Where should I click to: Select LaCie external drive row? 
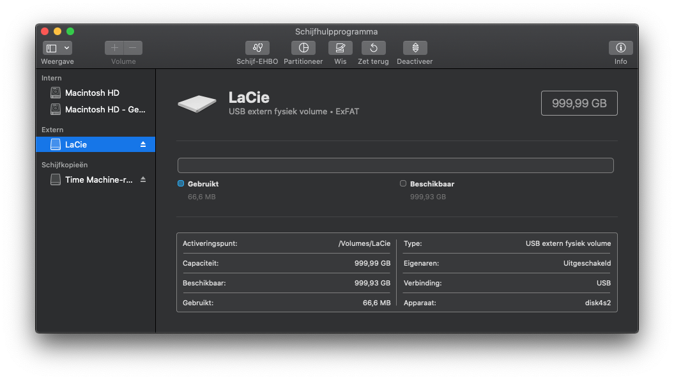pos(95,144)
